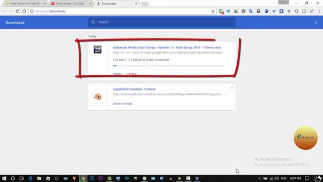Click Show in folder for SapphireFX
The image size is (323, 182).
(x=123, y=104)
